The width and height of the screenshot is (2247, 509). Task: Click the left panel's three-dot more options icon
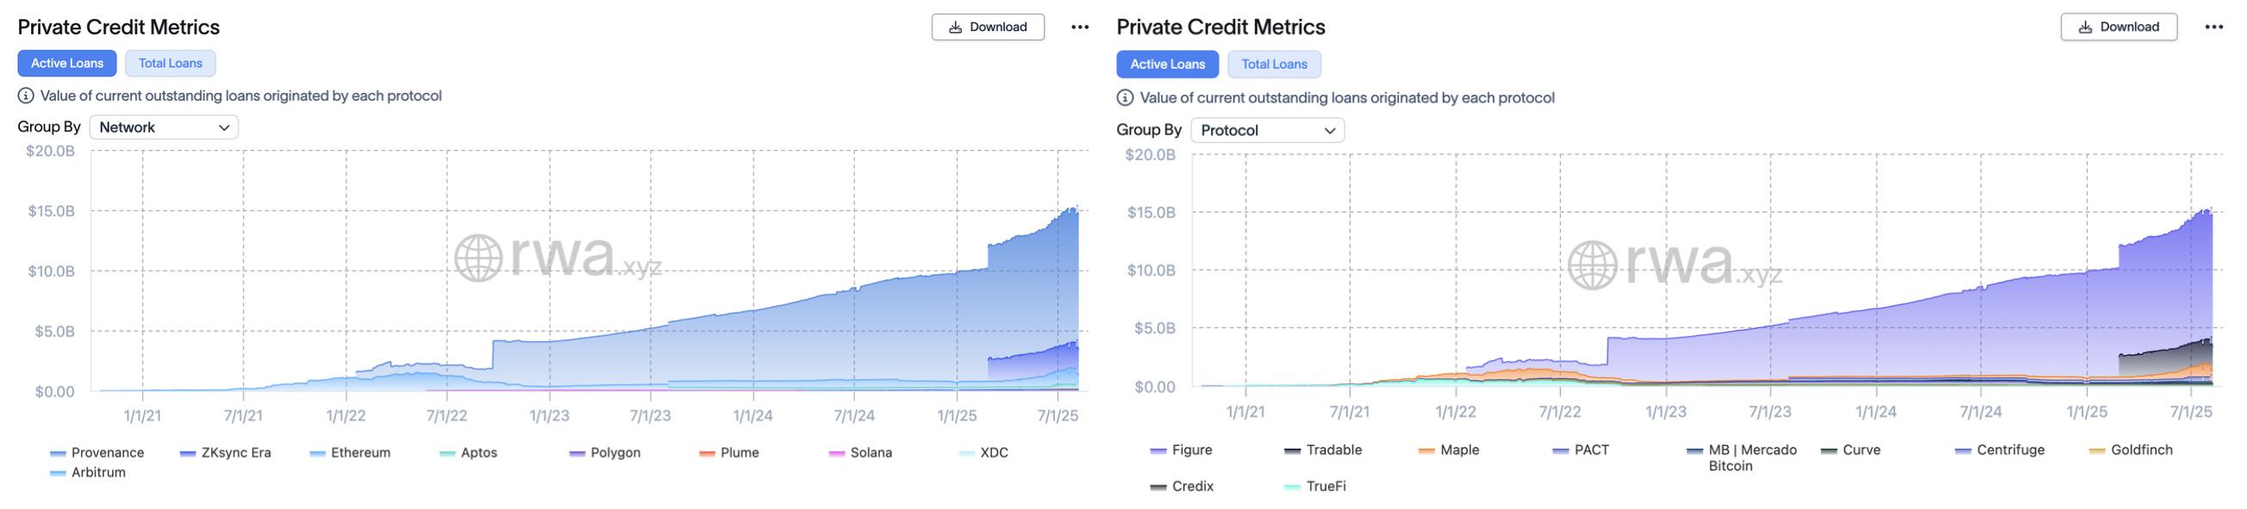coord(1080,27)
